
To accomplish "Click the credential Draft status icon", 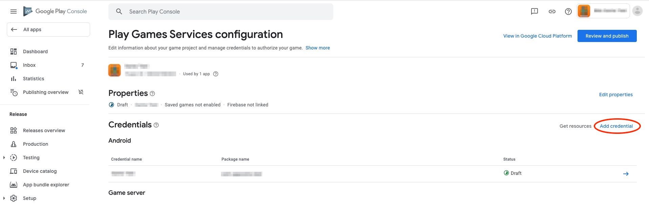I will [506, 173].
